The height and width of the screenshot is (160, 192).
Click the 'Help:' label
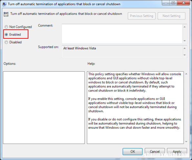click(91, 64)
